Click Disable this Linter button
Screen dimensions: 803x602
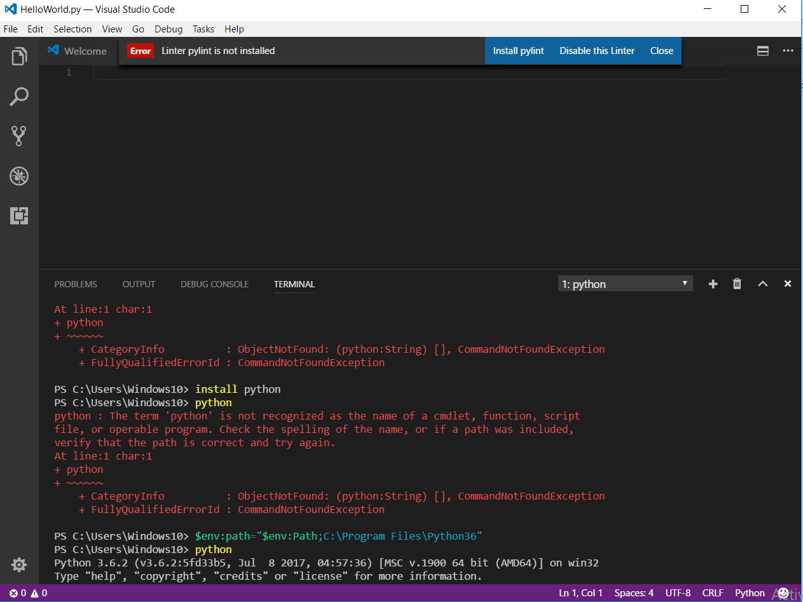point(597,51)
